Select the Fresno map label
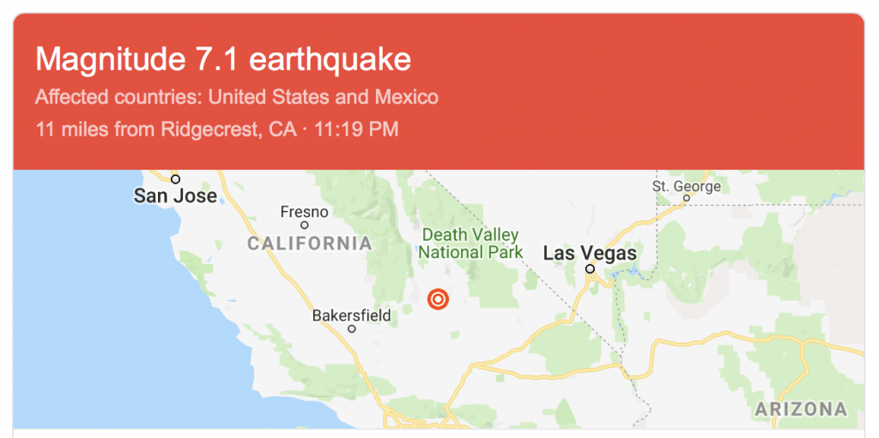The width and height of the screenshot is (879, 438). click(x=304, y=212)
